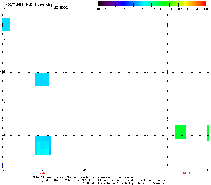The image size is (211, 185).
Task: Click the -16 latitude axis label
Action: click(3, 103)
